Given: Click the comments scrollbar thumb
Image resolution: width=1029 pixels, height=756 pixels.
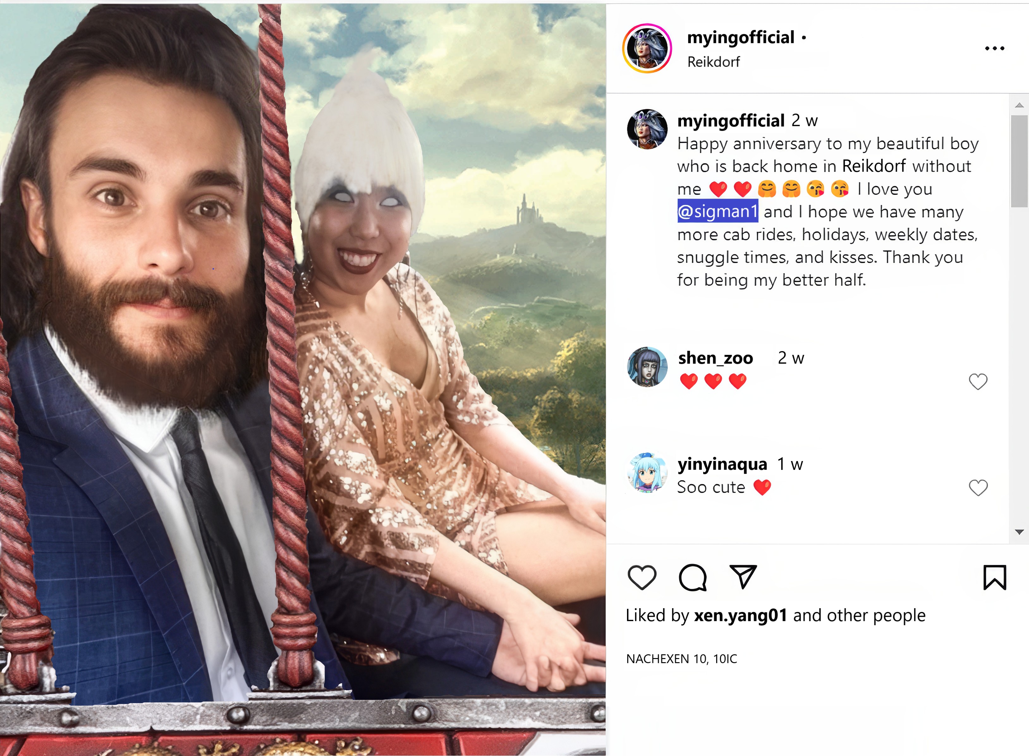Looking at the screenshot, I should (x=1020, y=162).
